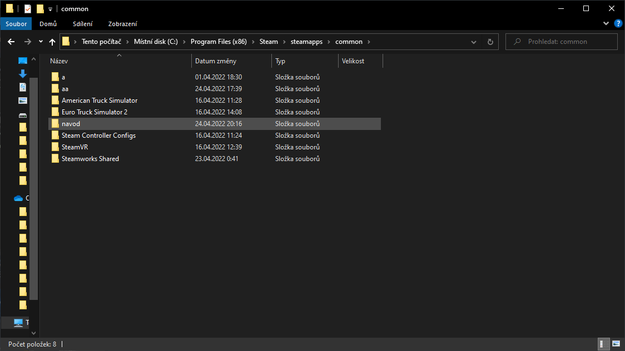Viewport: 625px width, 351px height.
Task: Open the Customize Quick Access Toolbar dropdown
Action: (50, 9)
